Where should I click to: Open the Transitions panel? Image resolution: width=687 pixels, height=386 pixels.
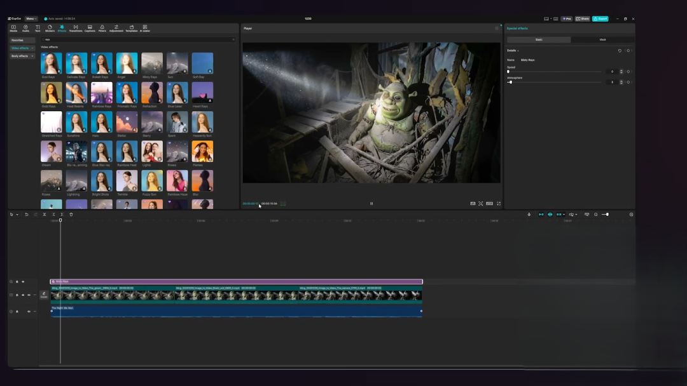pos(76,28)
